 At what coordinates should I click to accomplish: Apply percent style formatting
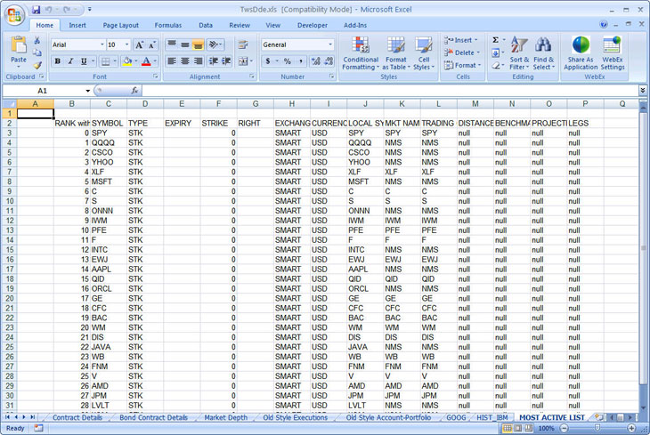(288, 61)
